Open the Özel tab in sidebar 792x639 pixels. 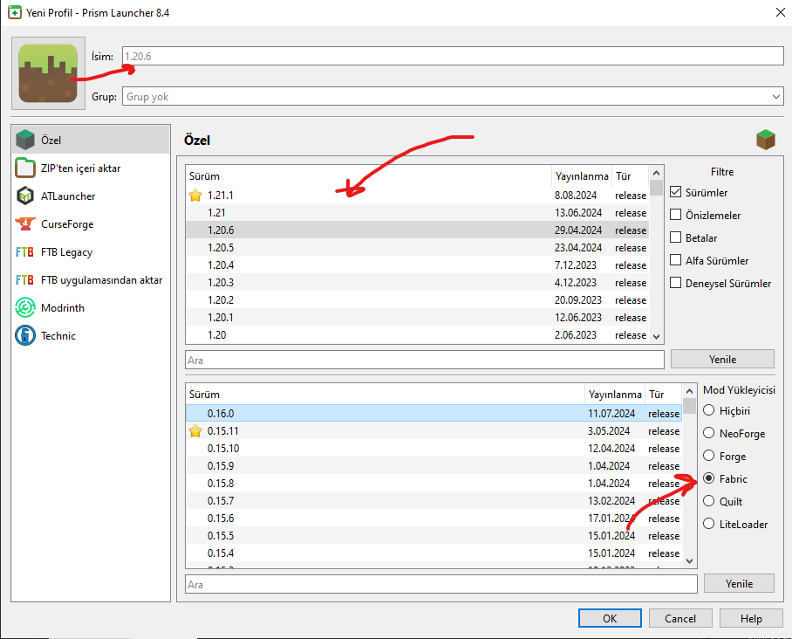point(91,140)
